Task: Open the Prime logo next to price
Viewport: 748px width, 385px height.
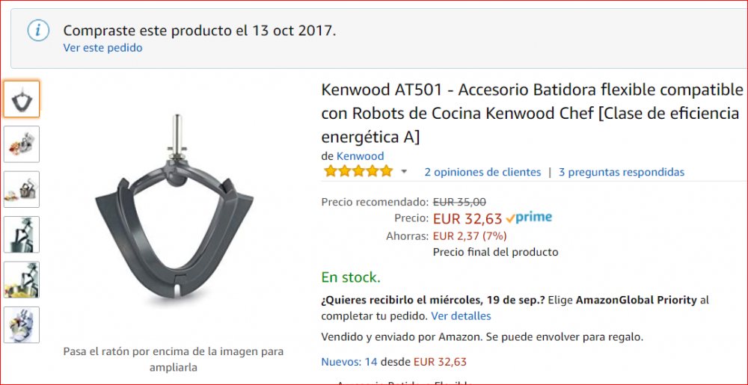Action: coord(529,218)
